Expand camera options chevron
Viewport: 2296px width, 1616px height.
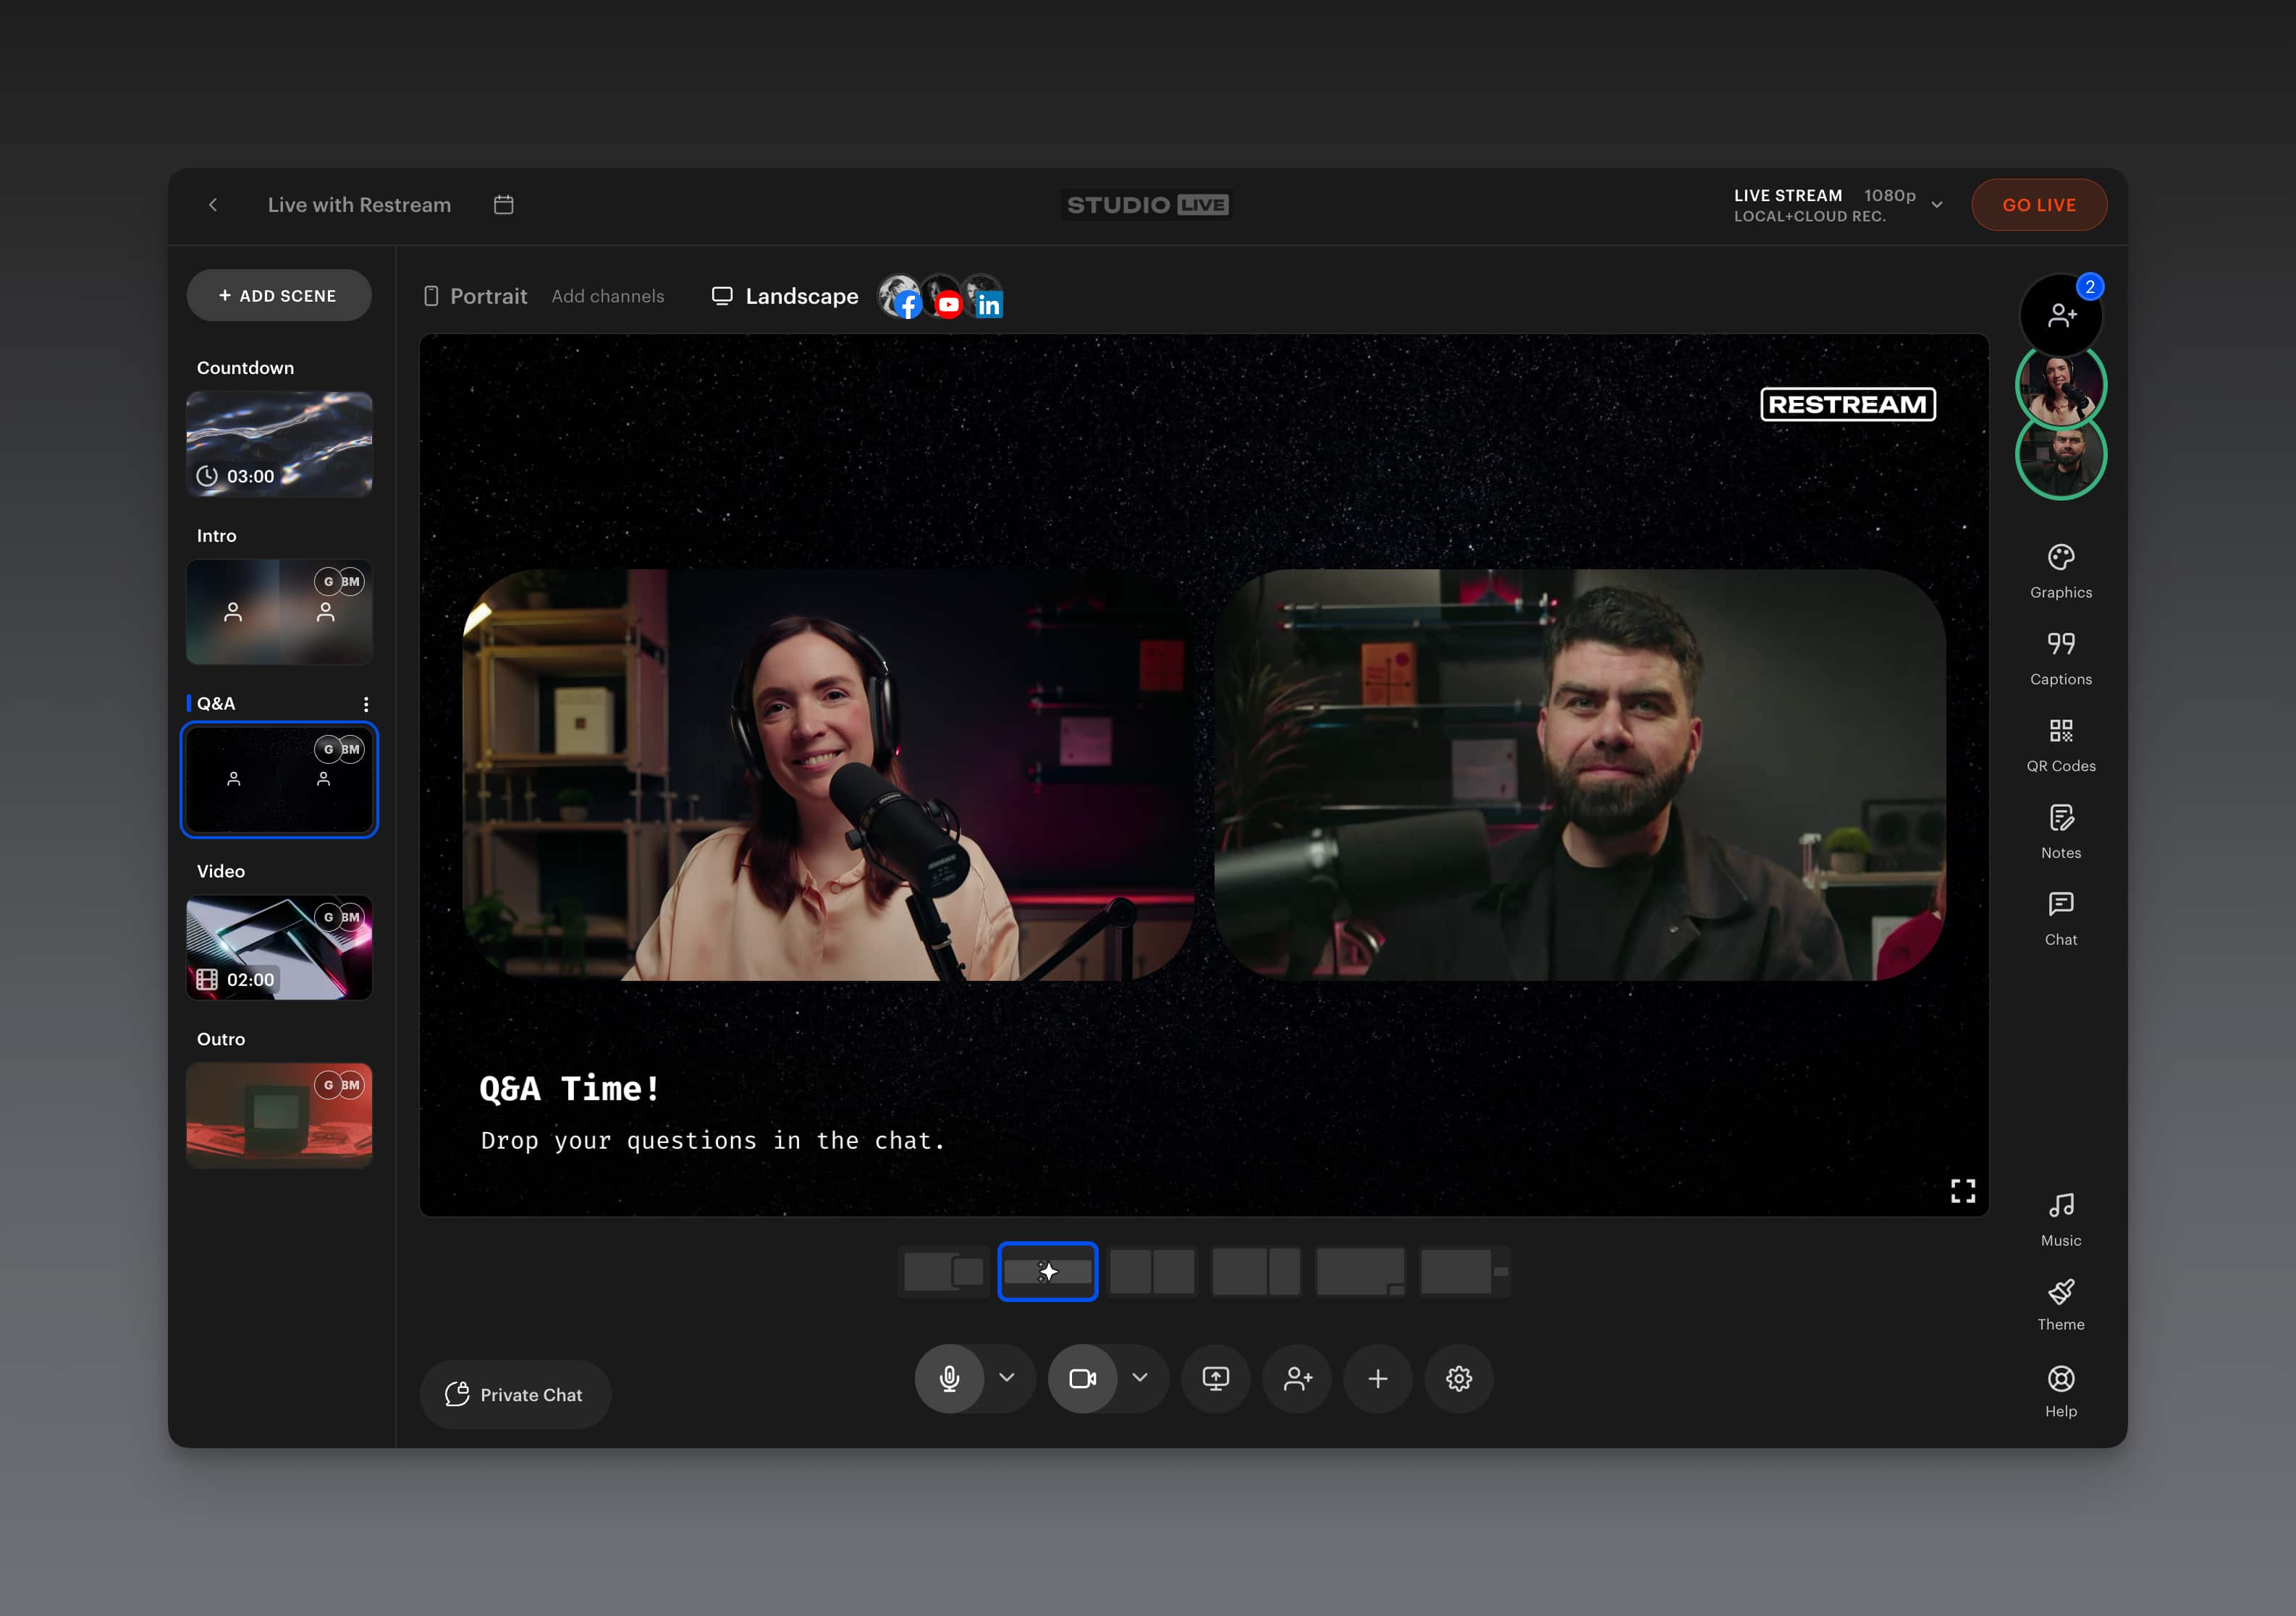1140,1377
